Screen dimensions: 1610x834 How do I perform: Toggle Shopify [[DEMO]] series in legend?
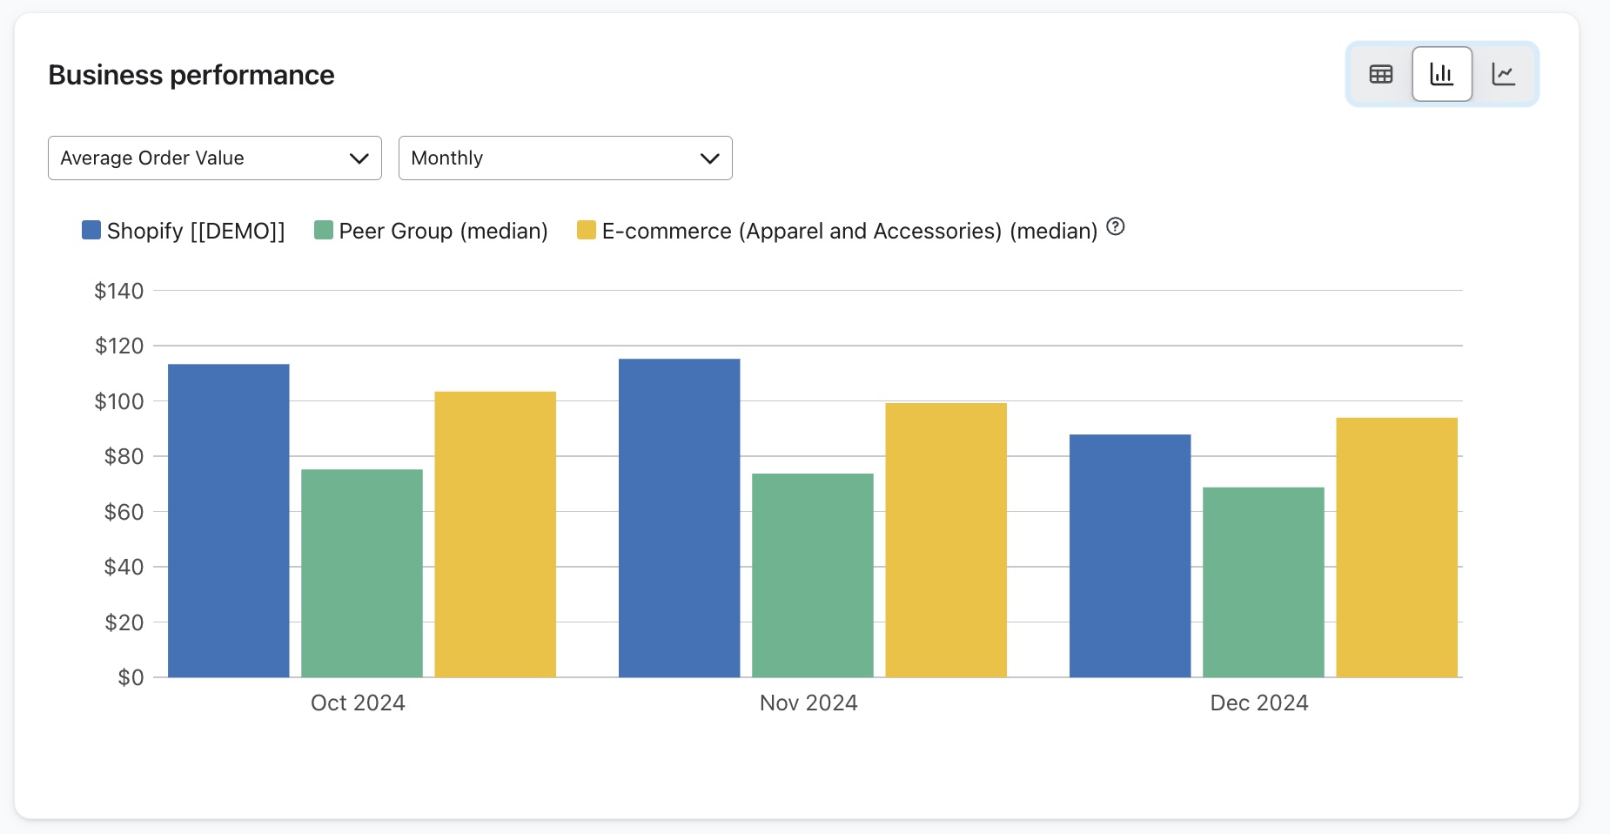coord(196,231)
